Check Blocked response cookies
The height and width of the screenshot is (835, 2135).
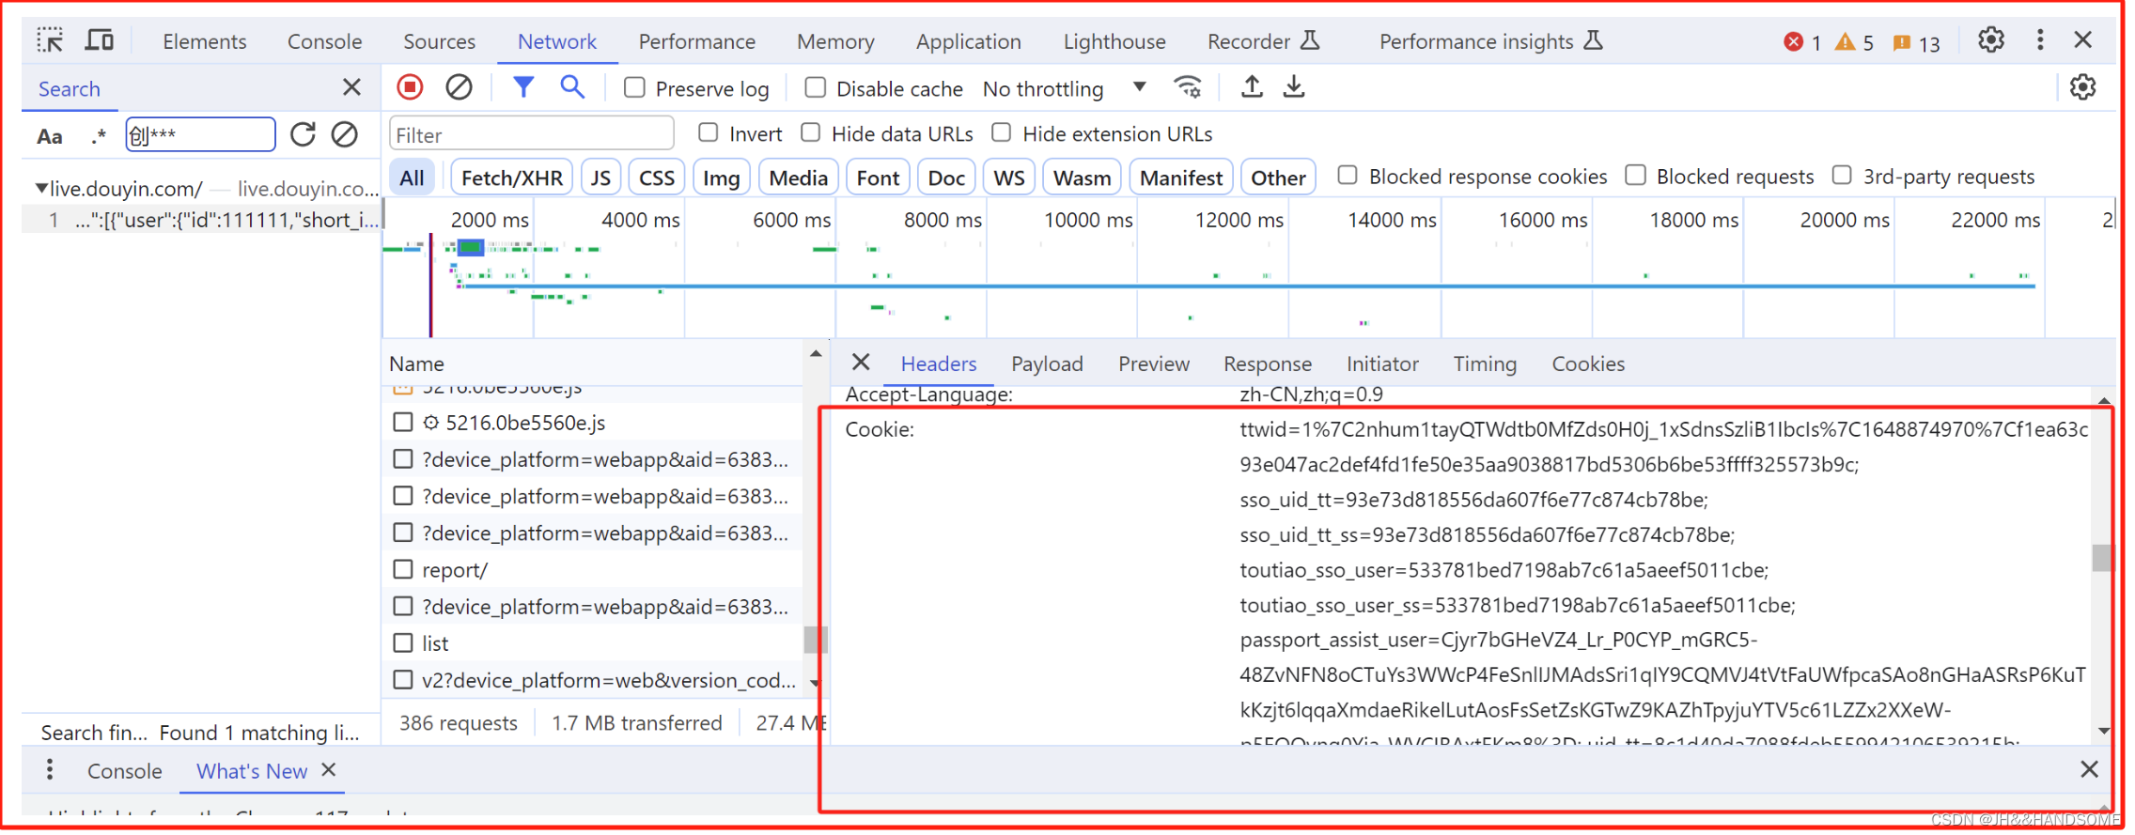[x=1348, y=176]
